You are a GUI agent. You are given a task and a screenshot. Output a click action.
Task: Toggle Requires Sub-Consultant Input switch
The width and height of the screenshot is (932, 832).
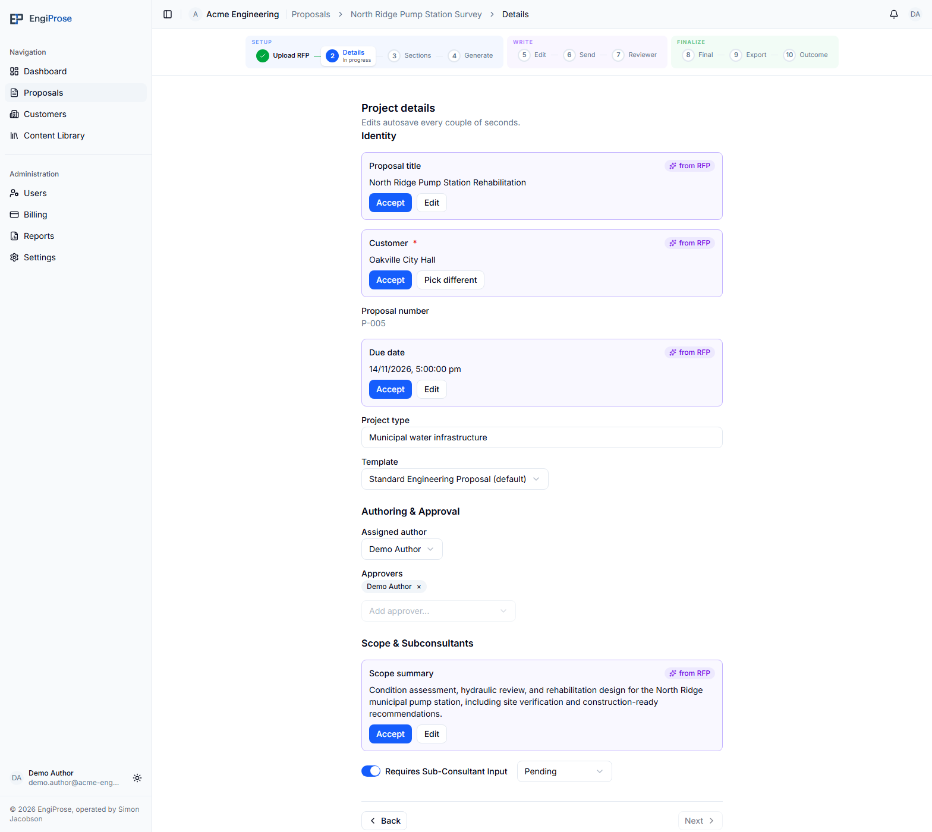click(371, 771)
